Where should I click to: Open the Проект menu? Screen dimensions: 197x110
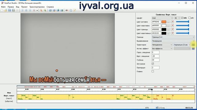[x=24, y=7]
